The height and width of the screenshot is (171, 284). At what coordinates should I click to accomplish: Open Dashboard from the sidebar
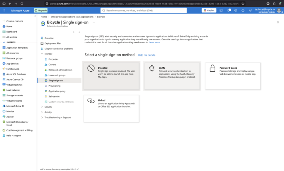12,32
